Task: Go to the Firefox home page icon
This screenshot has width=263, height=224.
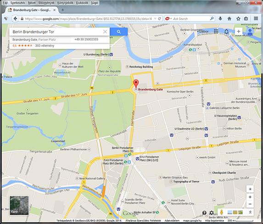Action: [229, 19]
